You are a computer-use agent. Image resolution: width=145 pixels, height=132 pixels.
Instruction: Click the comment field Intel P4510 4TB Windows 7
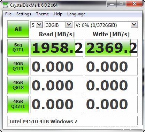pos(72,121)
